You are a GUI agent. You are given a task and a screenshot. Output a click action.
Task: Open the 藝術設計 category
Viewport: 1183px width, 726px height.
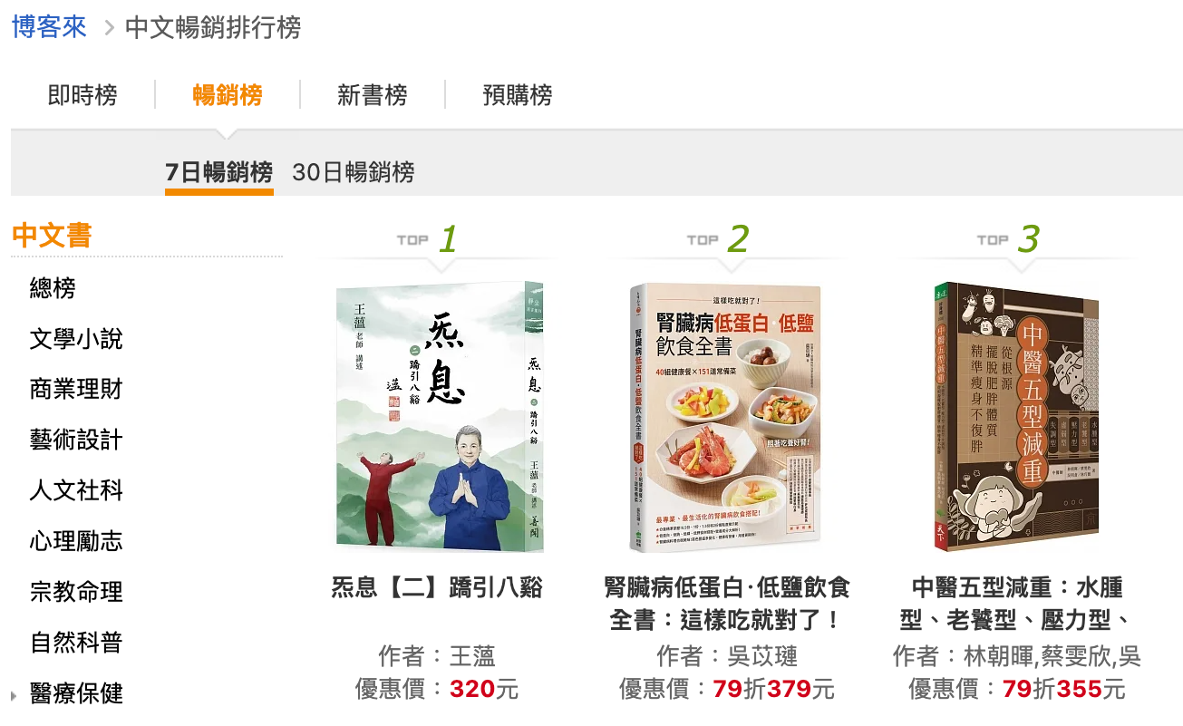[x=76, y=440]
